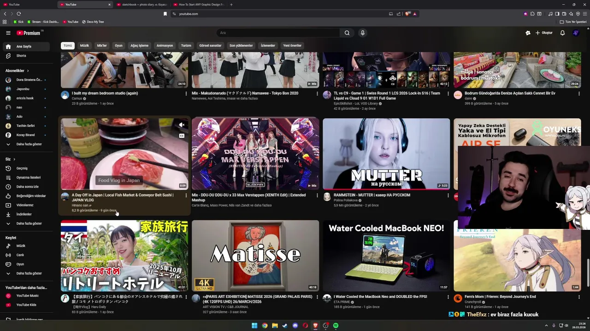Screen dimensions: 590x331
Task: Open Kick bookmark in bookmarks bar
Action: [x=18, y=22]
